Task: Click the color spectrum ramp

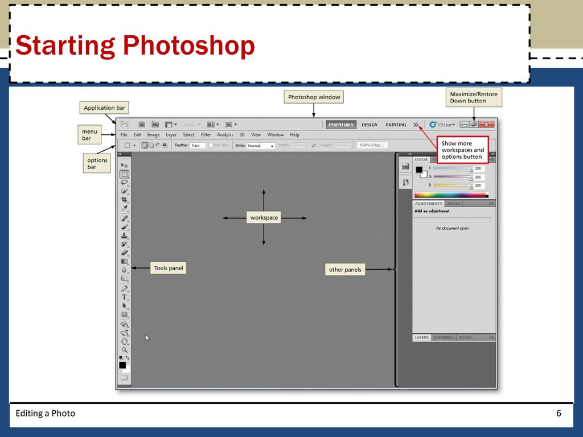Action: click(451, 195)
